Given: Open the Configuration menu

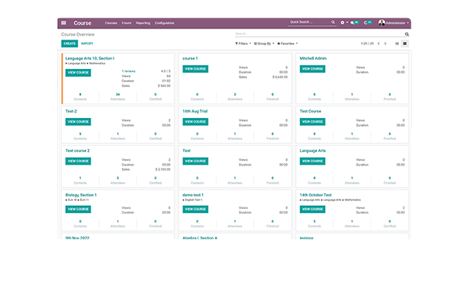Looking at the screenshot, I should (164, 23).
